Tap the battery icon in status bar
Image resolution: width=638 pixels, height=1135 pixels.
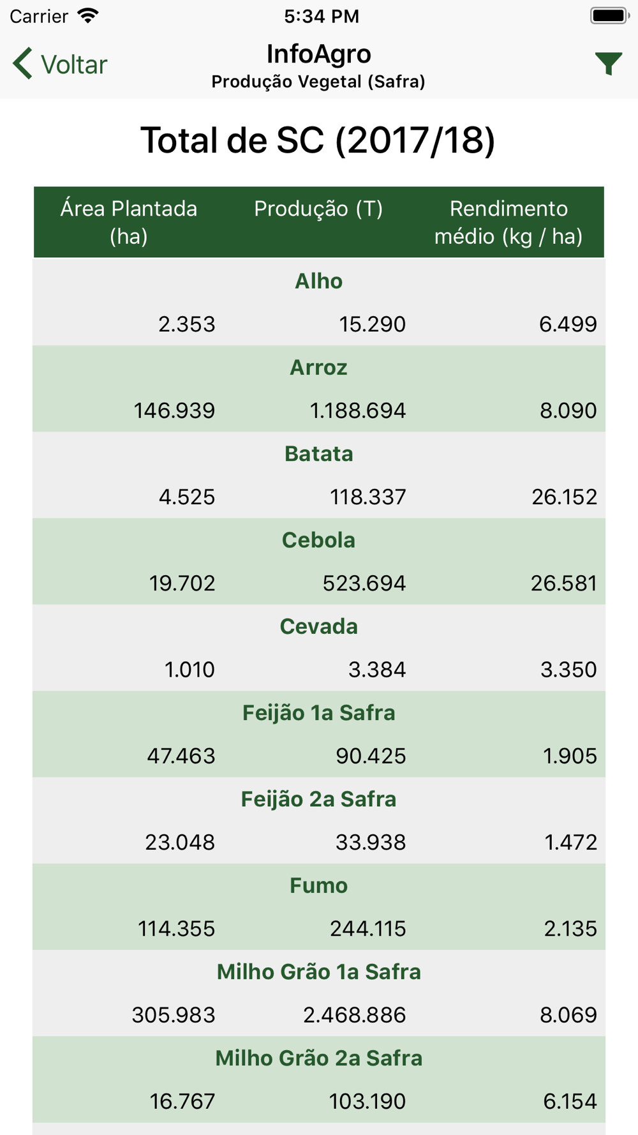610,16
